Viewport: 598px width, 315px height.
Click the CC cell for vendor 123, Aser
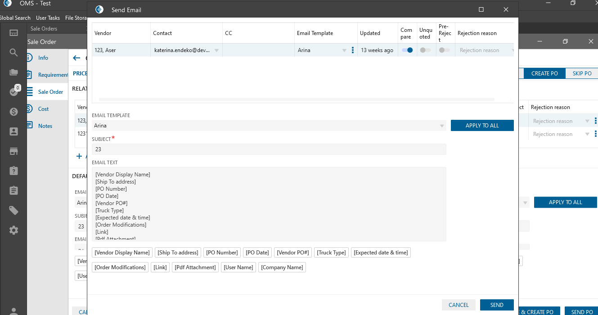tap(258, 50)
